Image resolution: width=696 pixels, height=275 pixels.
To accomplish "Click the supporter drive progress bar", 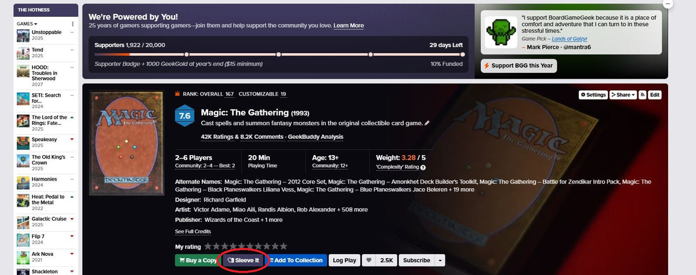I will (278, 54).
